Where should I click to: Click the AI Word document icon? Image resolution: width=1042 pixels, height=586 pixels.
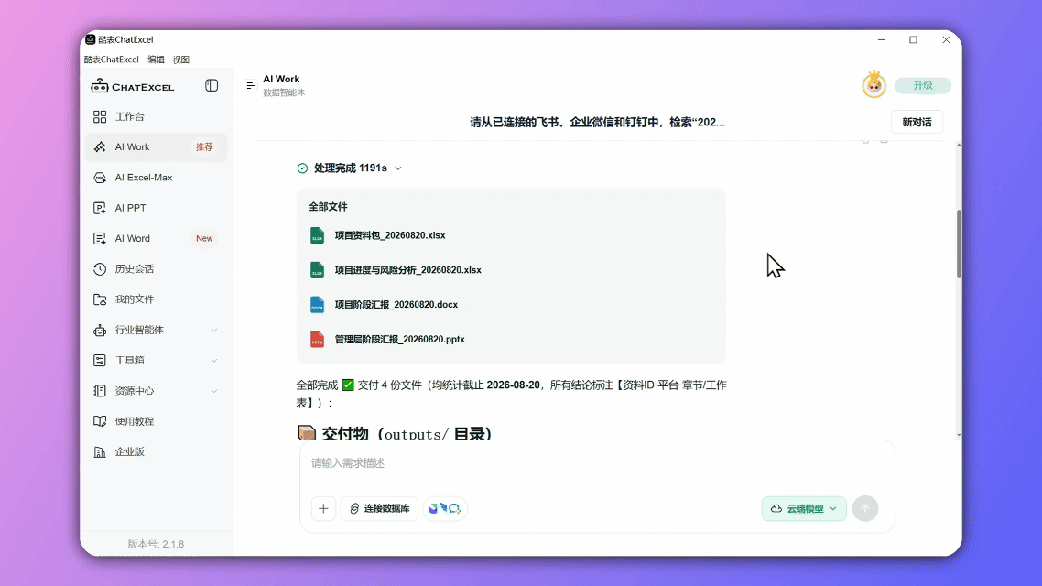[100, 238]
